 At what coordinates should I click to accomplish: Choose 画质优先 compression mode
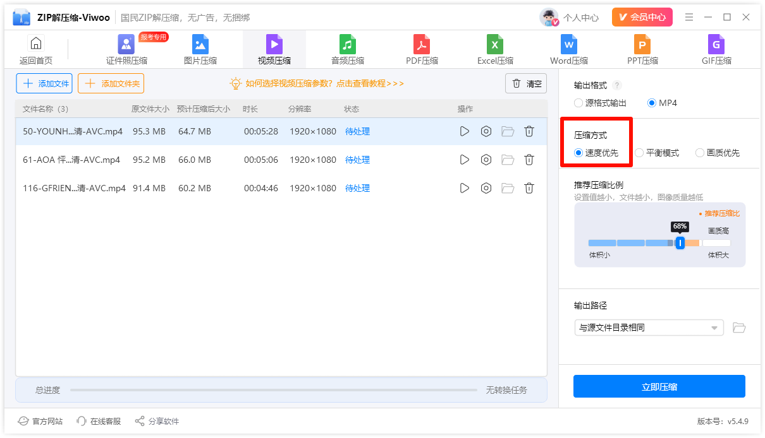pyautogui.click(x=718, y=153)
